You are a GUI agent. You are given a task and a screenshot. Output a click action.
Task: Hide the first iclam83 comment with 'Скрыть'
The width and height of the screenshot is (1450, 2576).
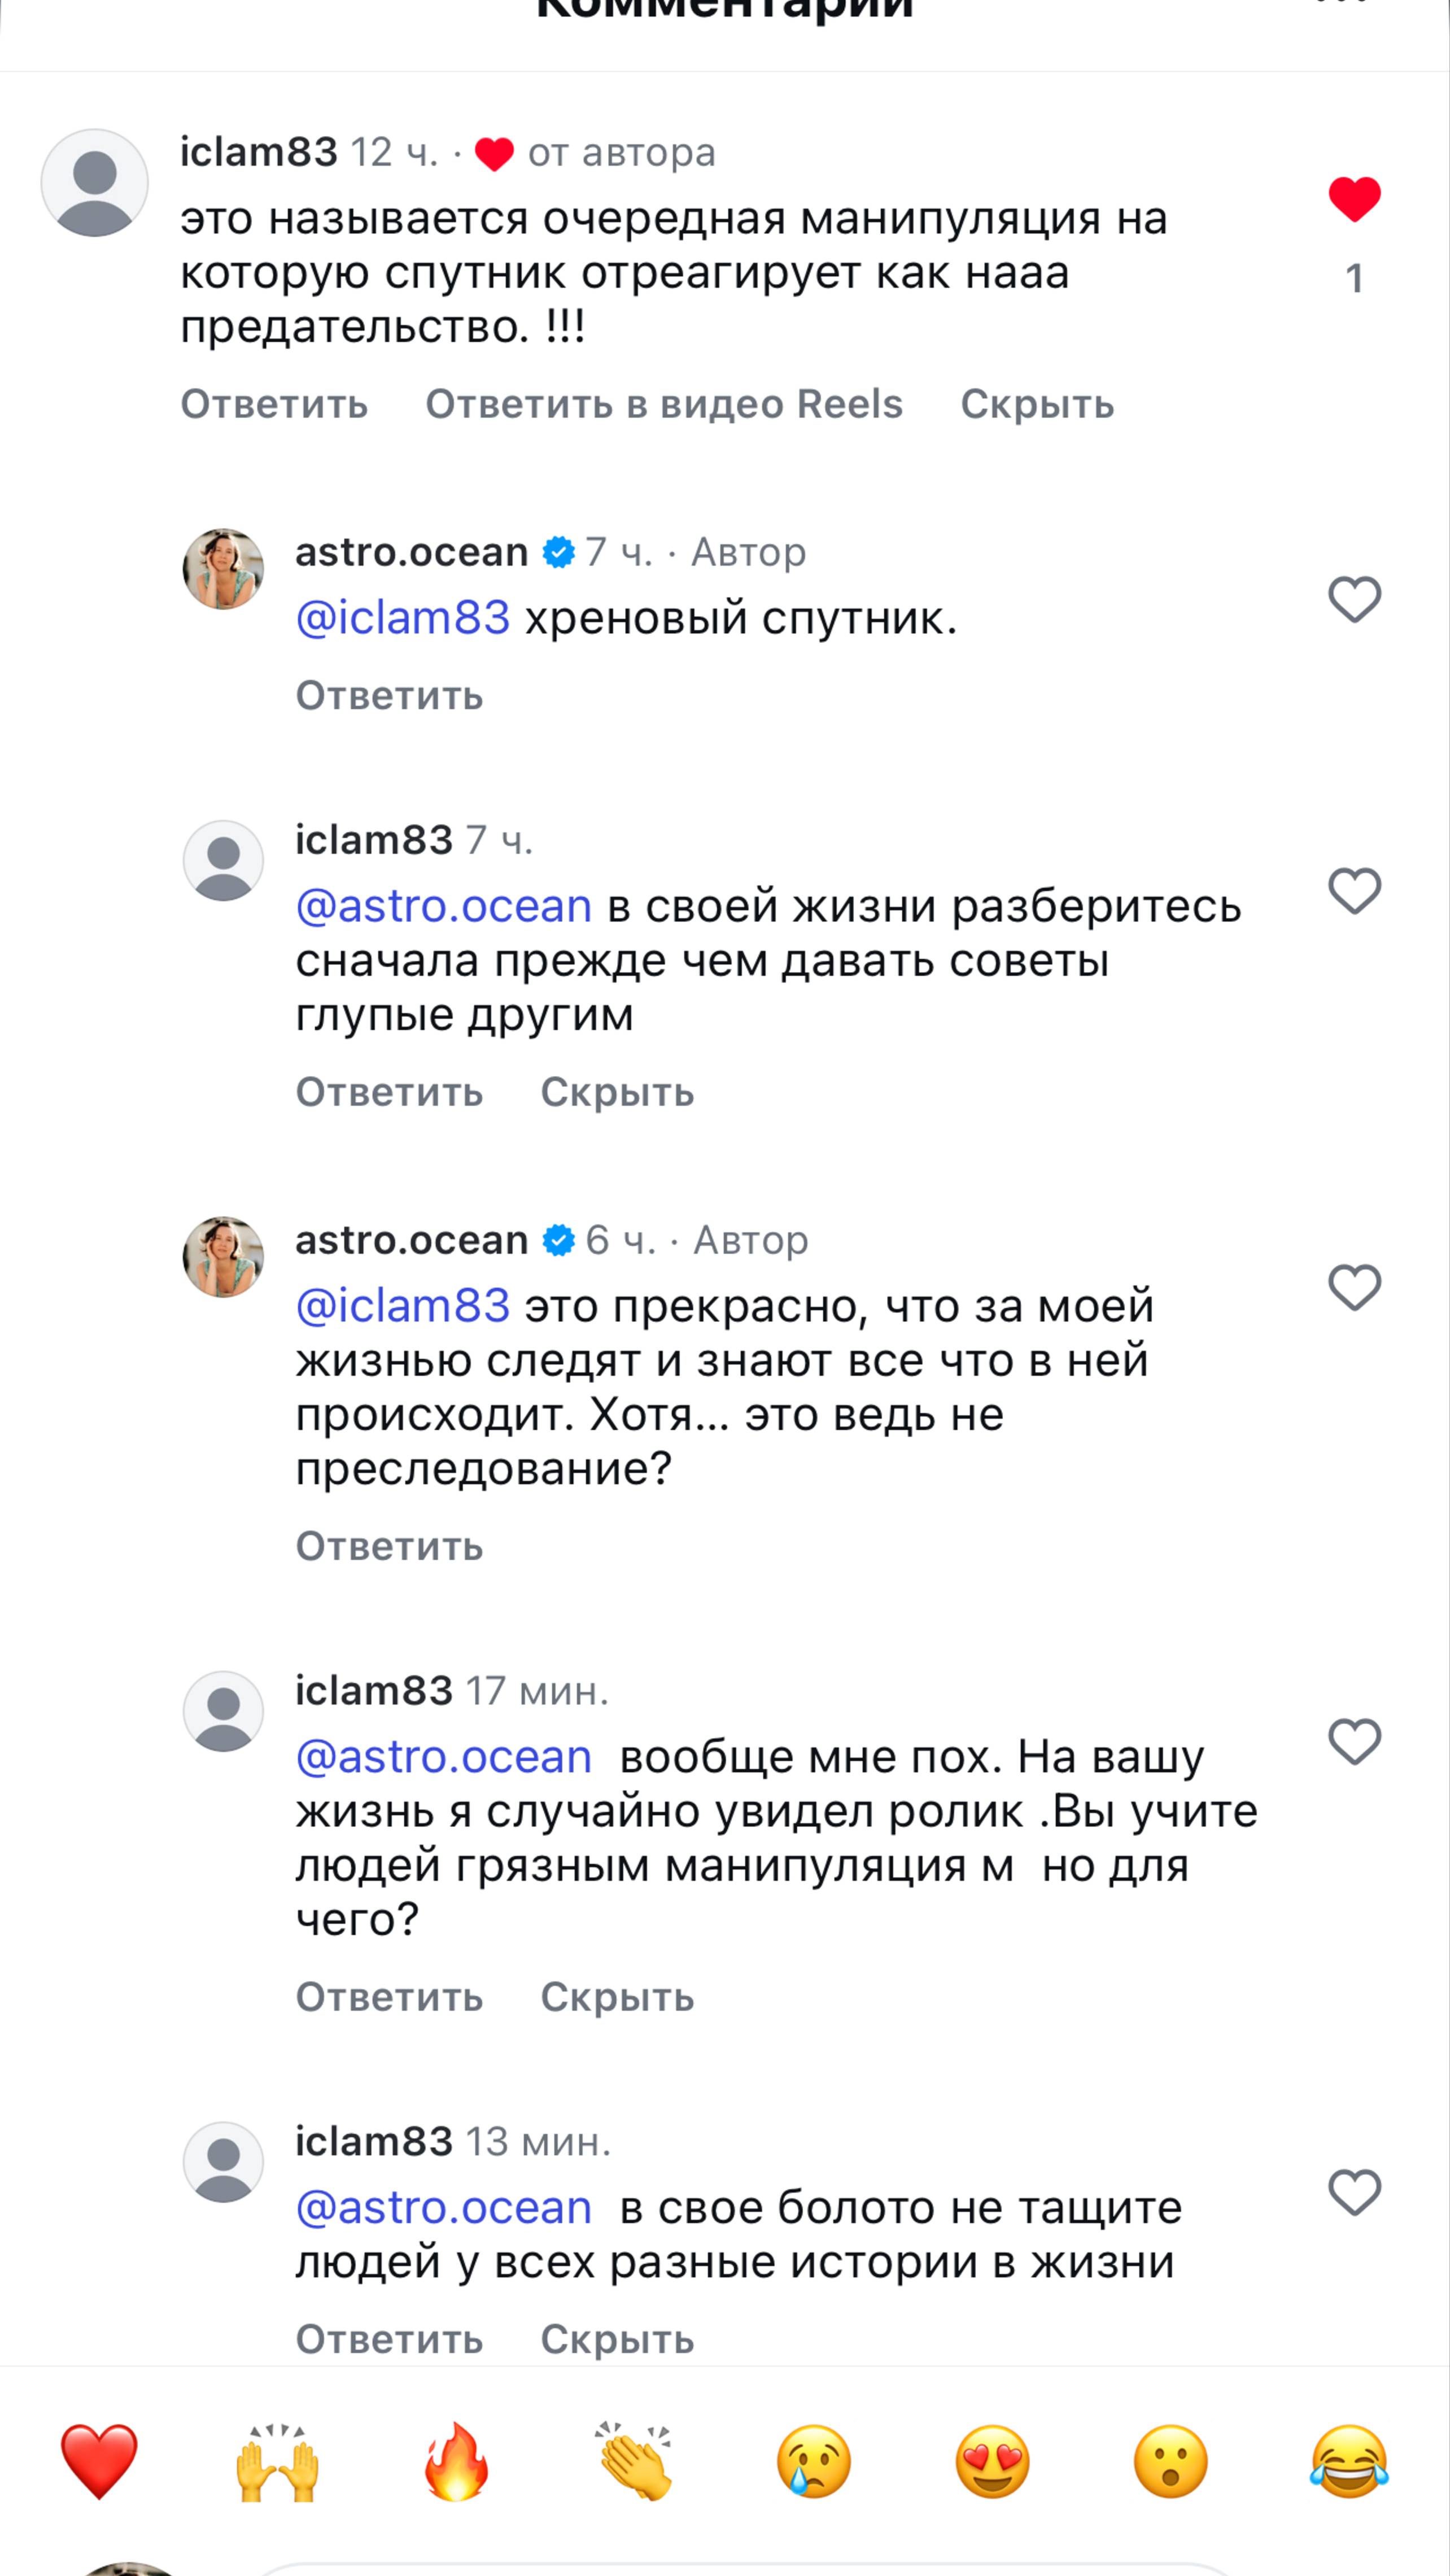point(1036,405)
